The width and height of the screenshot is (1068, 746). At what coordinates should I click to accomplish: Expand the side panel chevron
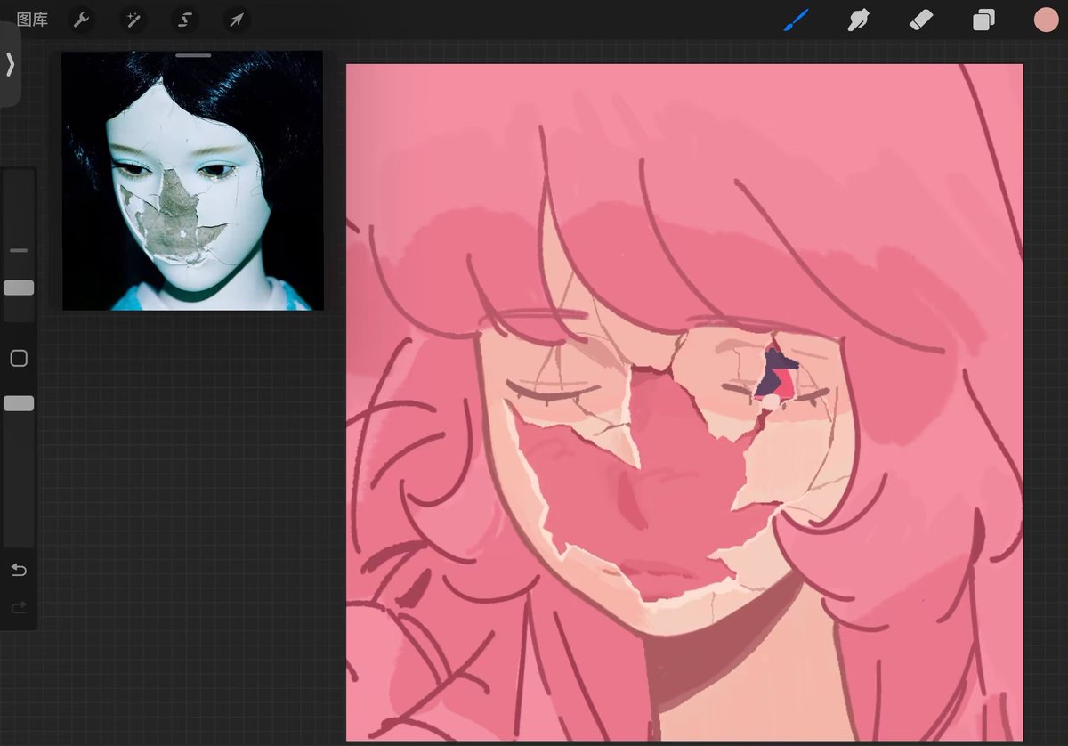(x=10, y=64)
